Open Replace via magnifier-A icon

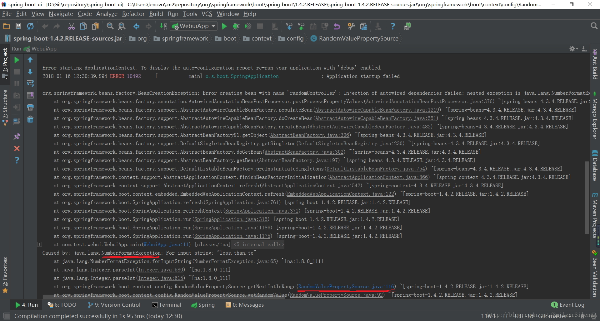click(122, 26)
